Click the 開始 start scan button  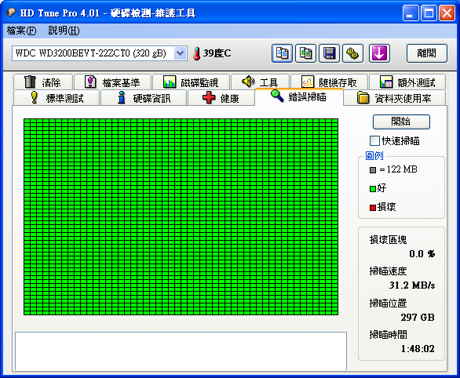pos(401,122)
